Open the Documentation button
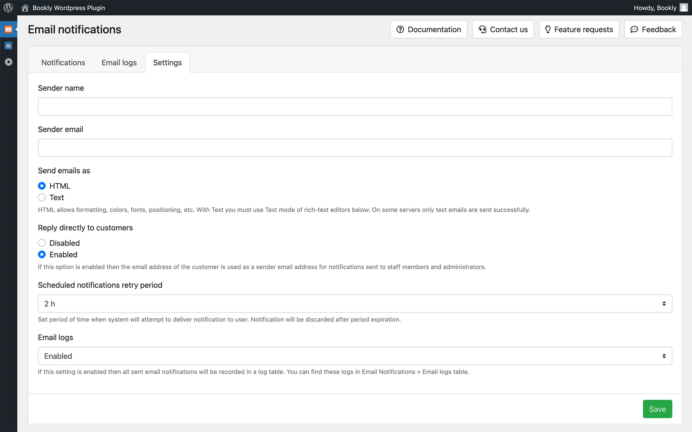Image resolution: width=692 pixels, height=432 pixels. point(429,30)
